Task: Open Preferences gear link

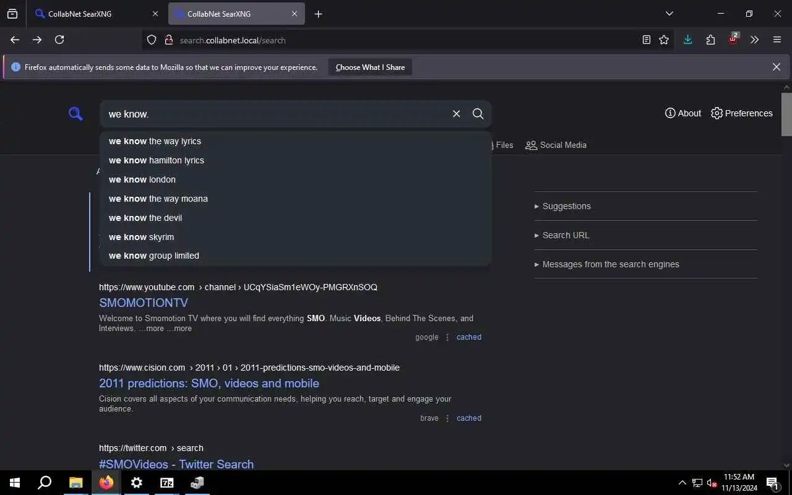Action: [742, 113]
